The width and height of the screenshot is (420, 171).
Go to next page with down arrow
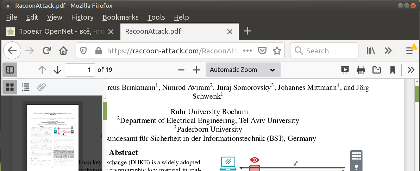pyautogui.click(x=57, y=70)
